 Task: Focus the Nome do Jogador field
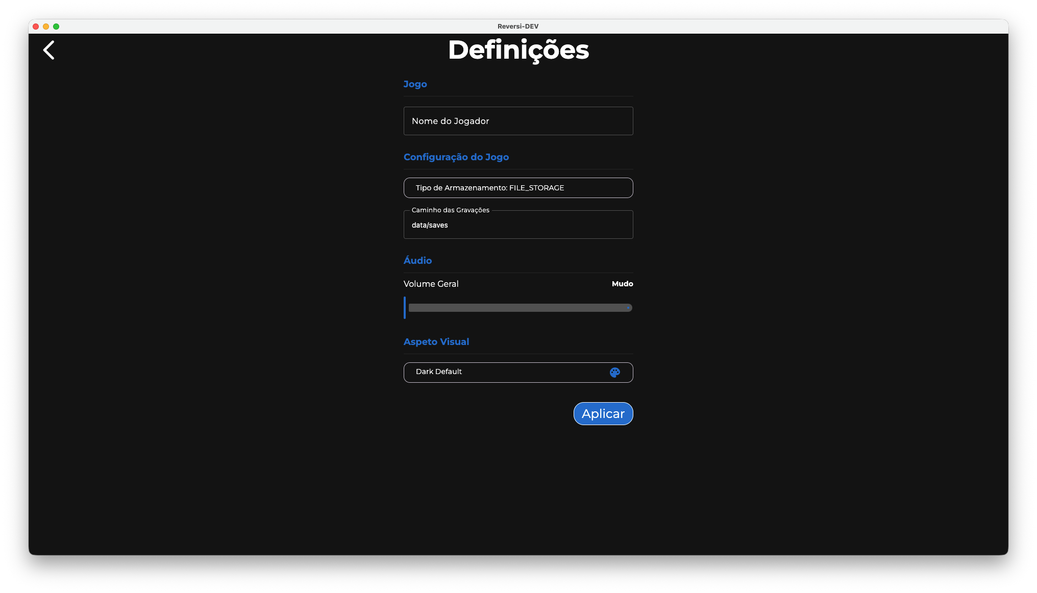point(518,121)
